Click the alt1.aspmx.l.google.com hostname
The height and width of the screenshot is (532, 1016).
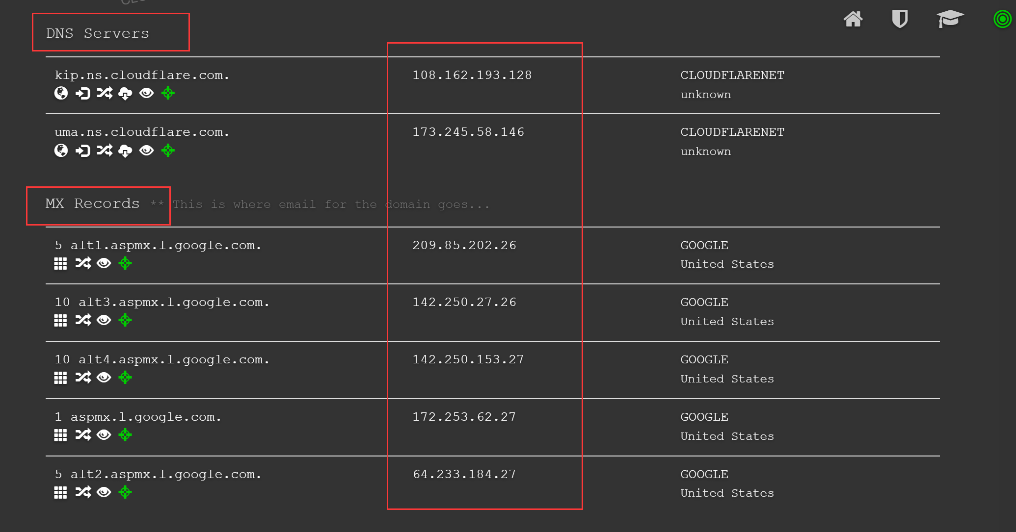166,245
